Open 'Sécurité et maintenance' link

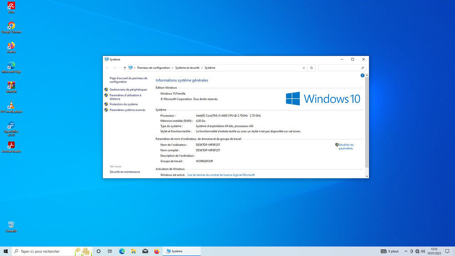[x=125, y=172]
